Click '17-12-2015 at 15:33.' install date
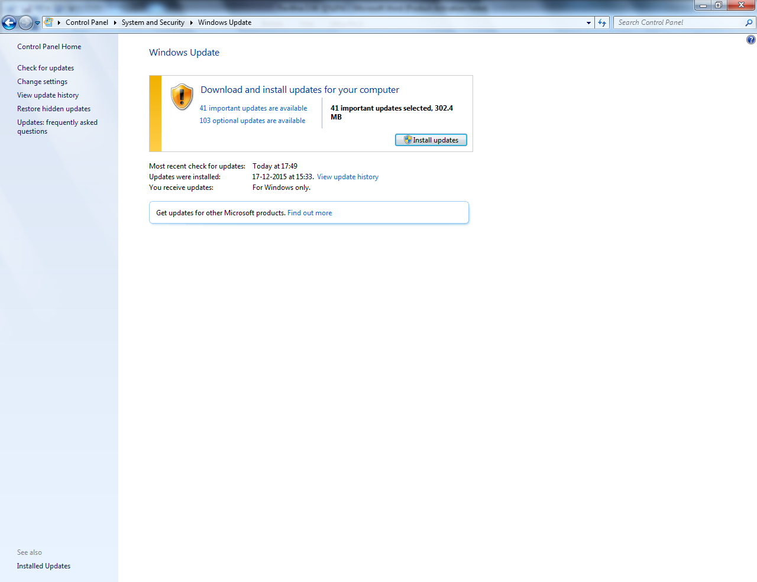Viewport: 757px width, 582px height. 283,177
